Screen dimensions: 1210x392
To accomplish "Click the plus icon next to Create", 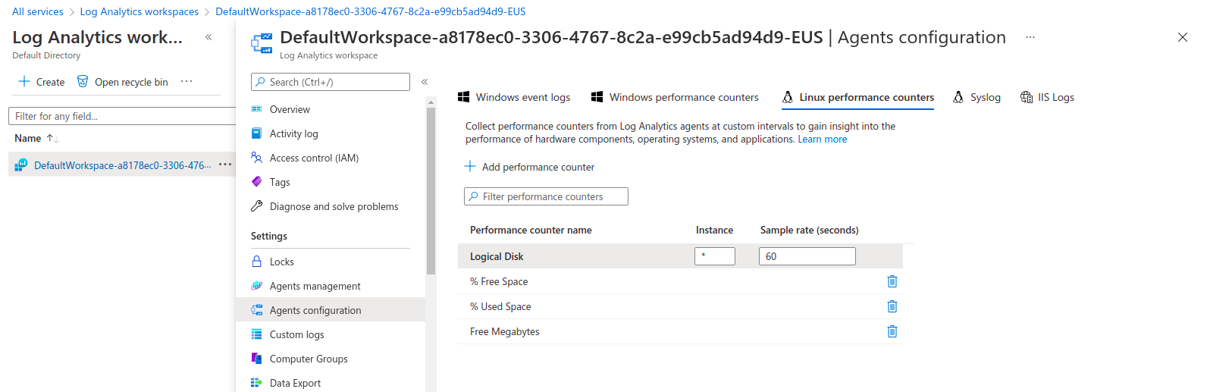I will coord(24,81).
